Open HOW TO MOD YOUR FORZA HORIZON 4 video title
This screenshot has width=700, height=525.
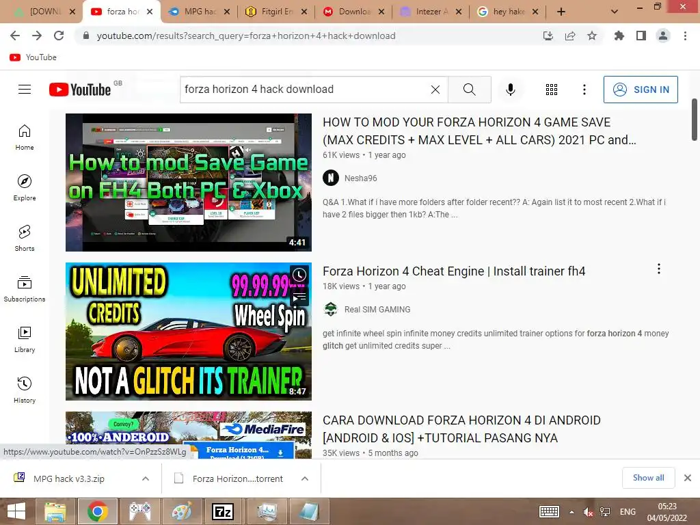479,131
